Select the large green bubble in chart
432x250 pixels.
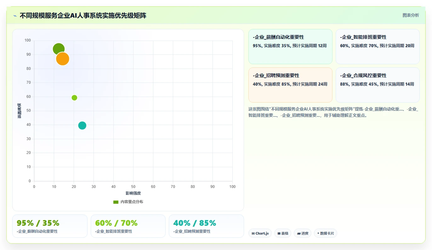[59, 49]
